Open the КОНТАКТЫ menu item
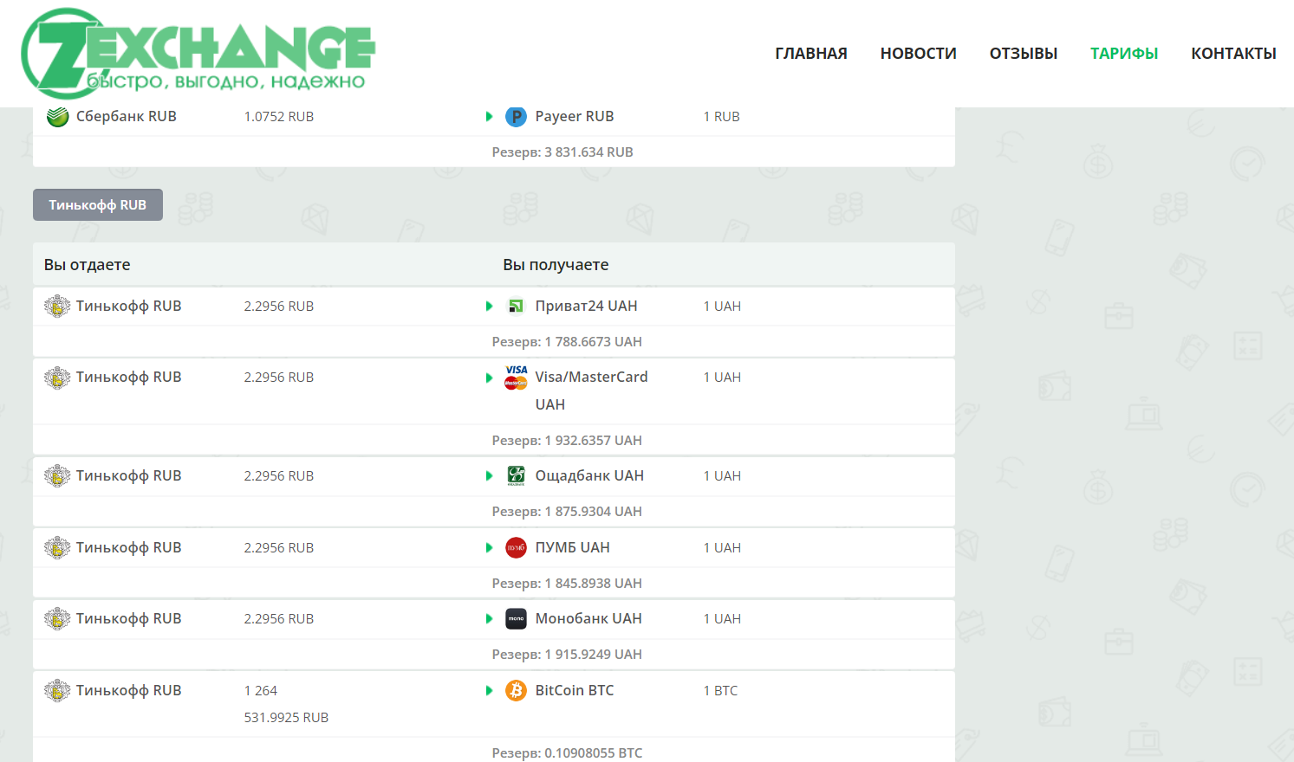 point(1233,54)
